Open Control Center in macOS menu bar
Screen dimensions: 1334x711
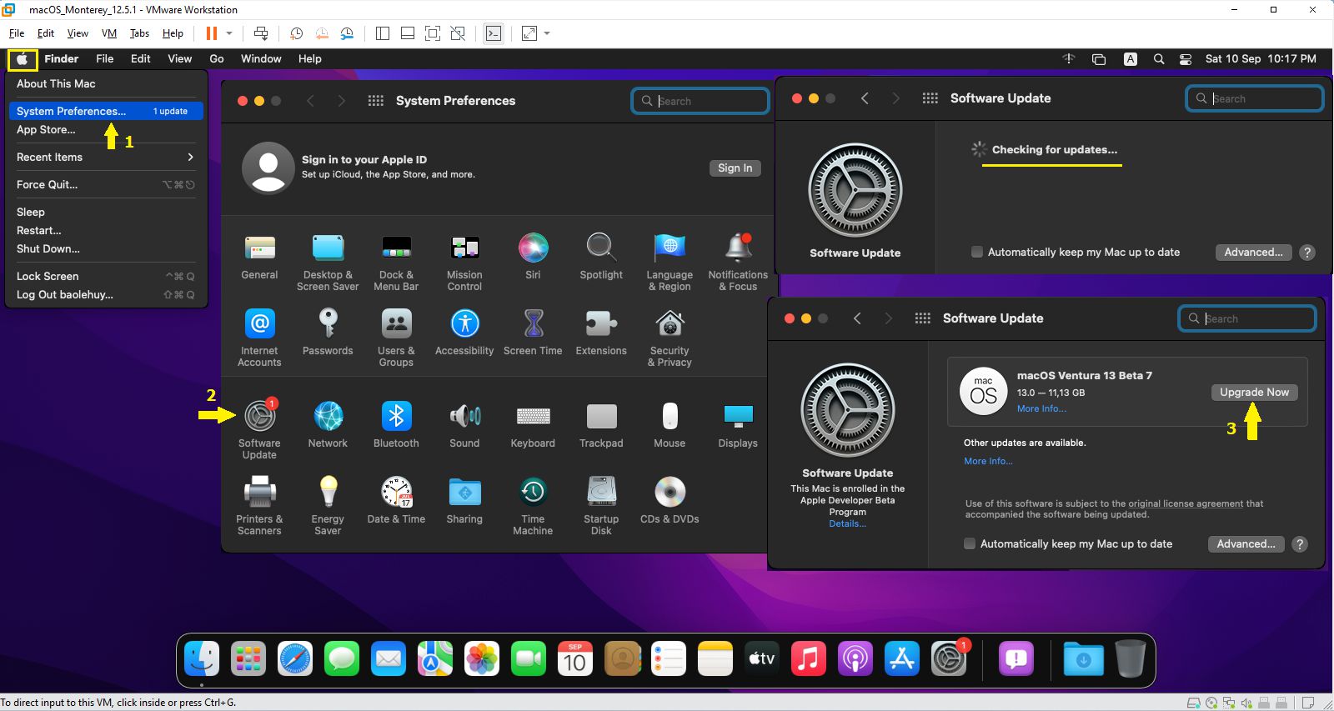[1186, 59]
